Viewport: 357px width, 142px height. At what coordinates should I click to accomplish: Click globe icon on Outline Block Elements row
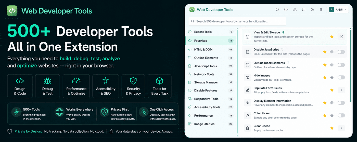pyautogui.click(x=332, y=65)
